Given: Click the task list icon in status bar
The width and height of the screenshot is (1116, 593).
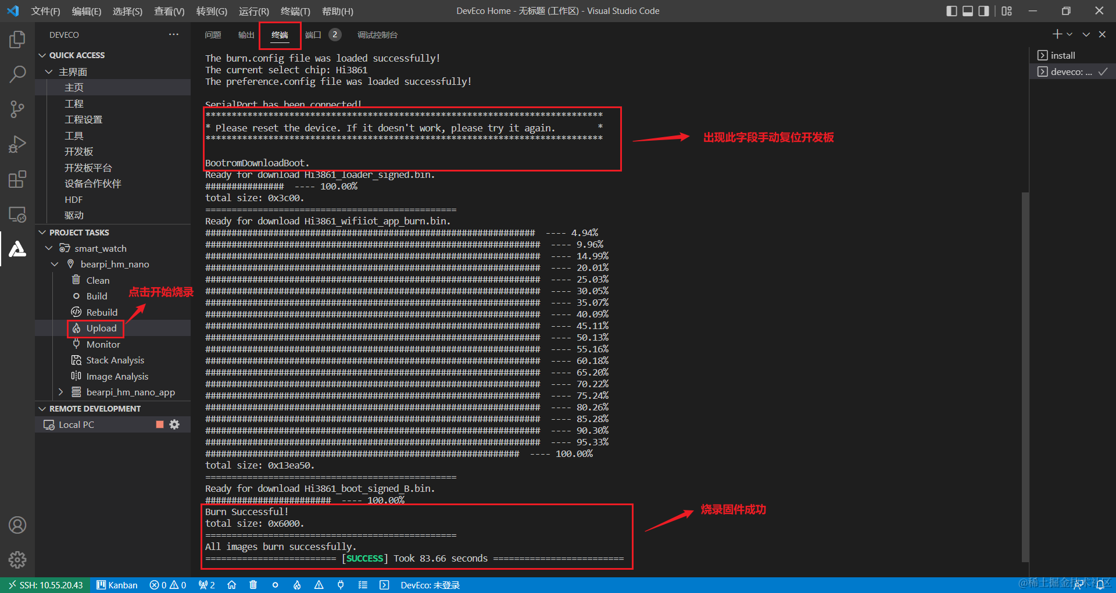Looking at the screenshot, I should (363, 585).
